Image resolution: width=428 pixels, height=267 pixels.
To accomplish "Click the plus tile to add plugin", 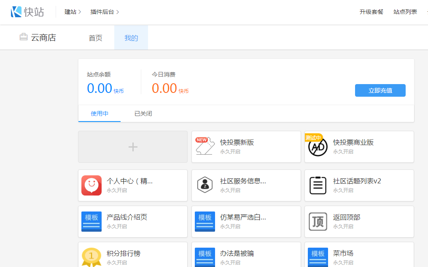I will pyautogui.click(x=133, y=147).
